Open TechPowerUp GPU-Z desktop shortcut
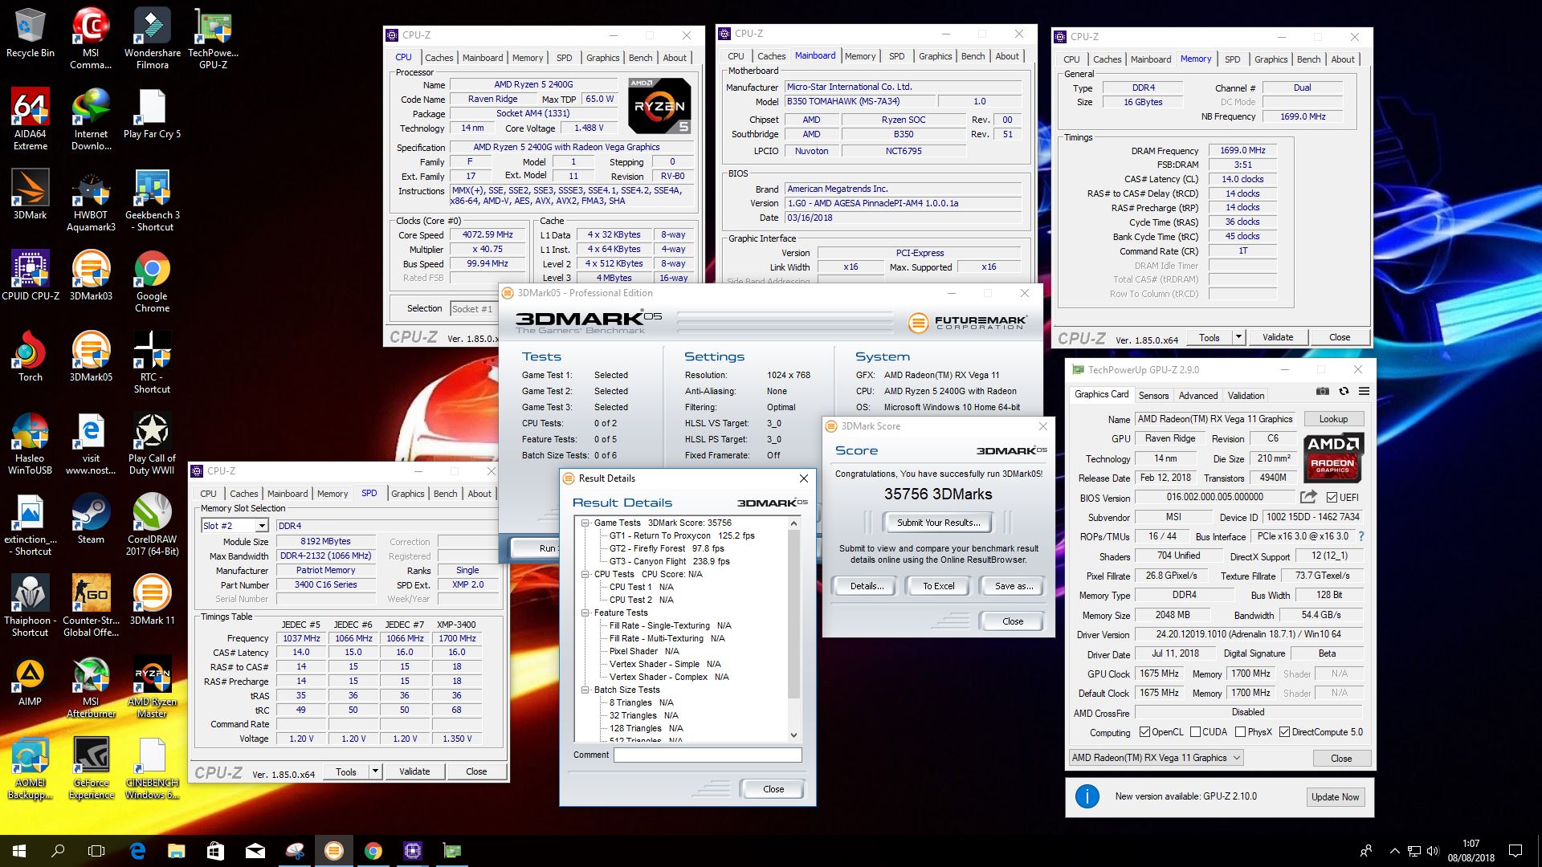Screen dimensions: 1542x867 [213, 38]
